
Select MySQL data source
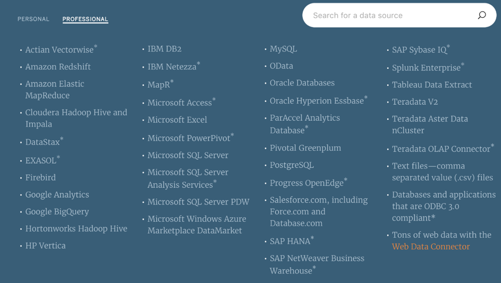point(283,49)
